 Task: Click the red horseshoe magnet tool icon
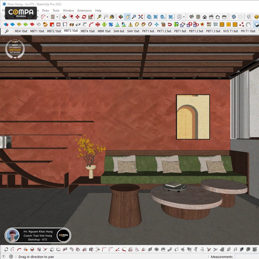170,25
